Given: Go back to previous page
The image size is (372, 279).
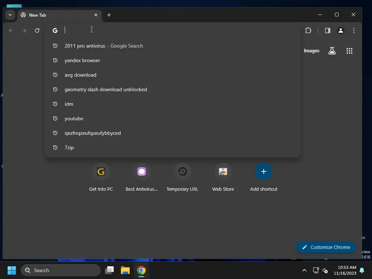Looking at the screenshot, I should [11, 31].
